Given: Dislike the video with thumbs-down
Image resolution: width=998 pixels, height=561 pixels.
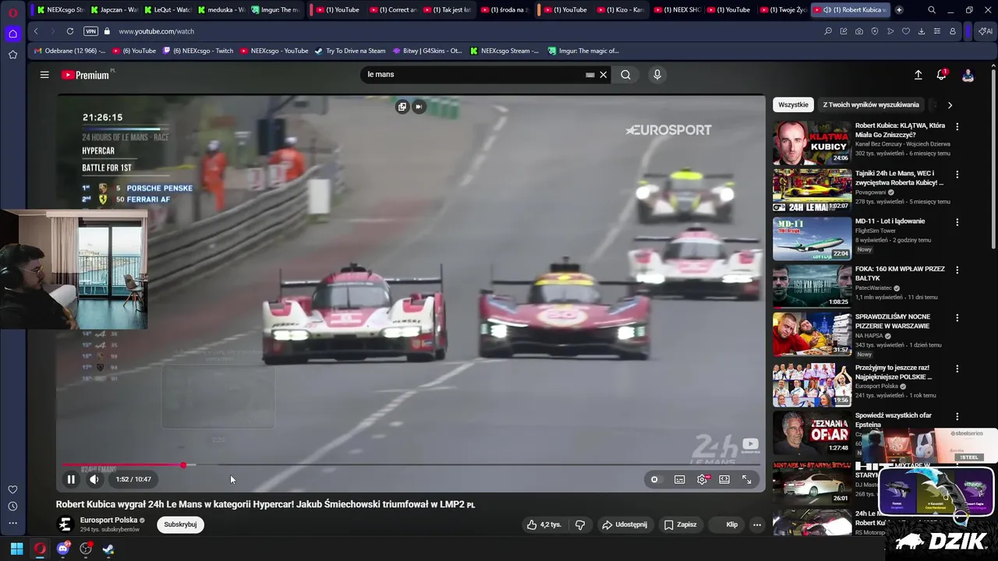Looking at the screenshot, I should coord(580,524).
